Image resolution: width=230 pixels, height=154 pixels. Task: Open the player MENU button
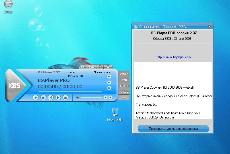pos(85,67)
